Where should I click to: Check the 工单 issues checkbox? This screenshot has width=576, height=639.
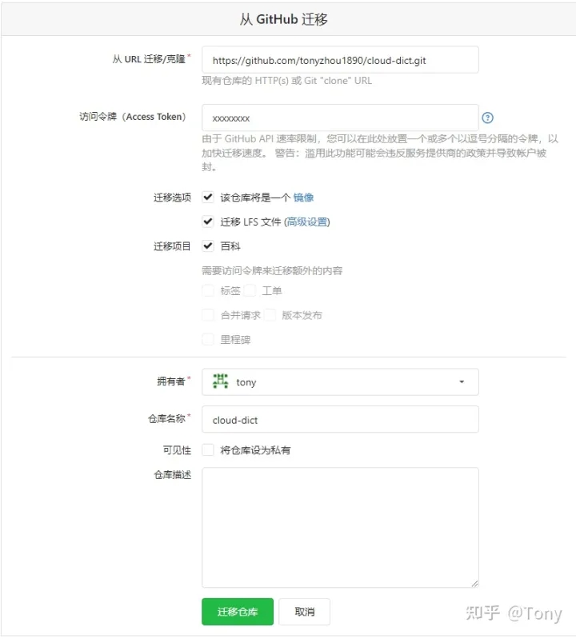[x=250, y=290]
